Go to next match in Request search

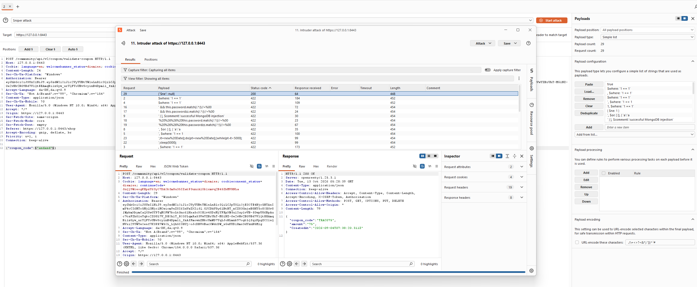(141, 264)
